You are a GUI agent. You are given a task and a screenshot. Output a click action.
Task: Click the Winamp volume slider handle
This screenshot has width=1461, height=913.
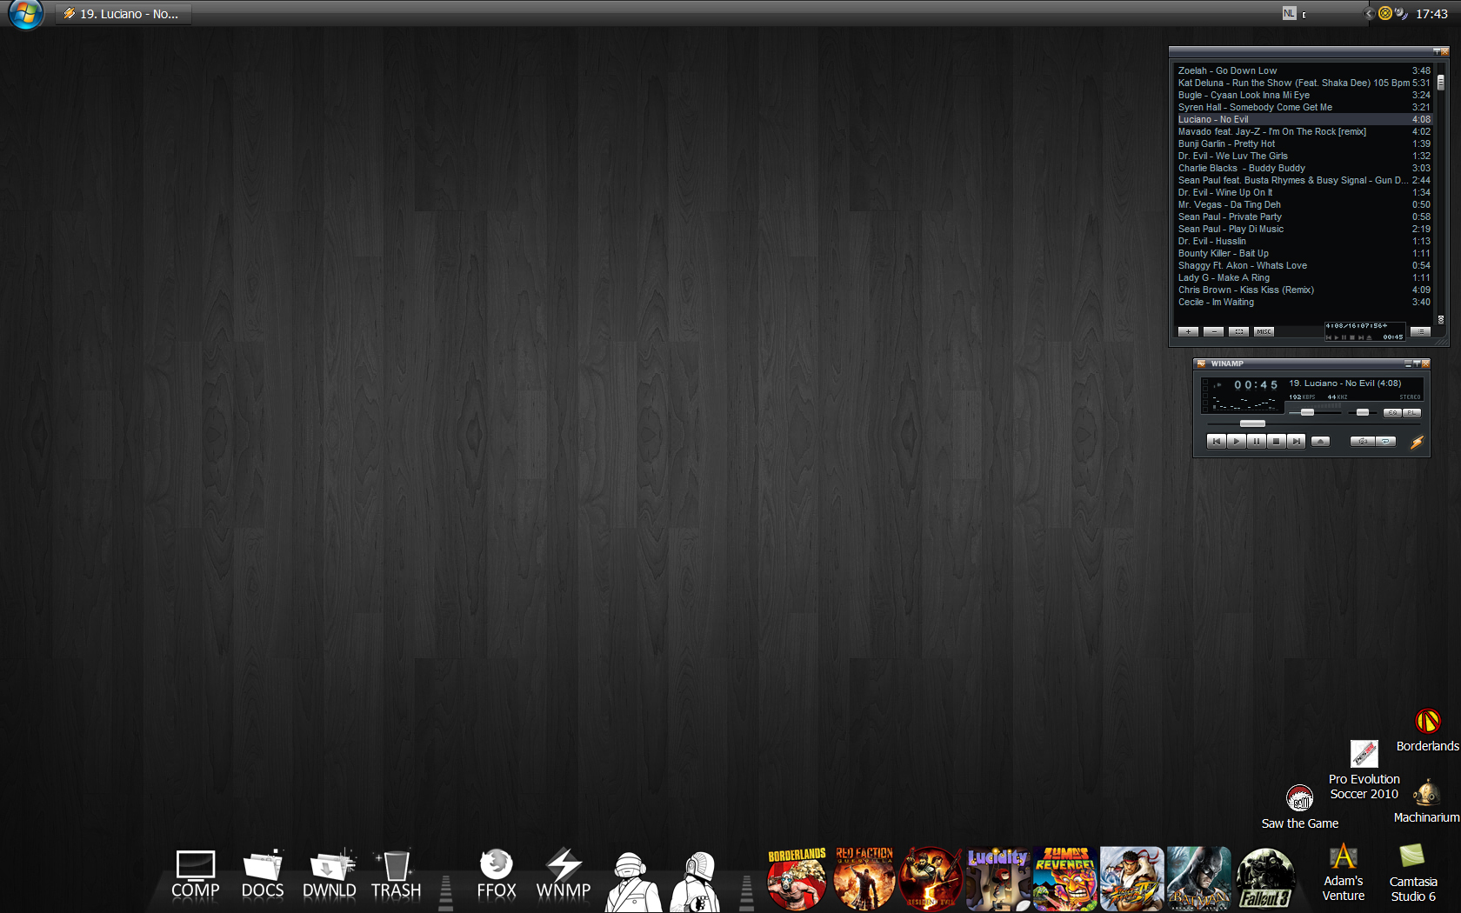pos(1307,412)
